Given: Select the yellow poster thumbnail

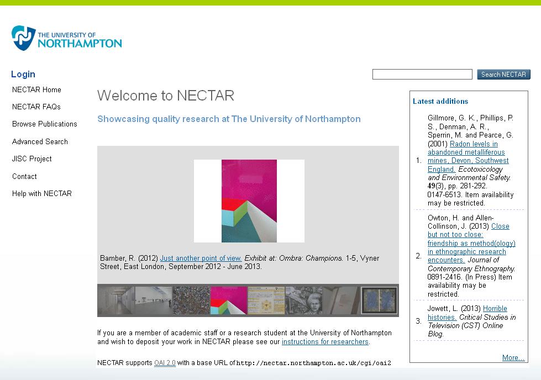Looking at the screenshot, I should pos(266,300).
